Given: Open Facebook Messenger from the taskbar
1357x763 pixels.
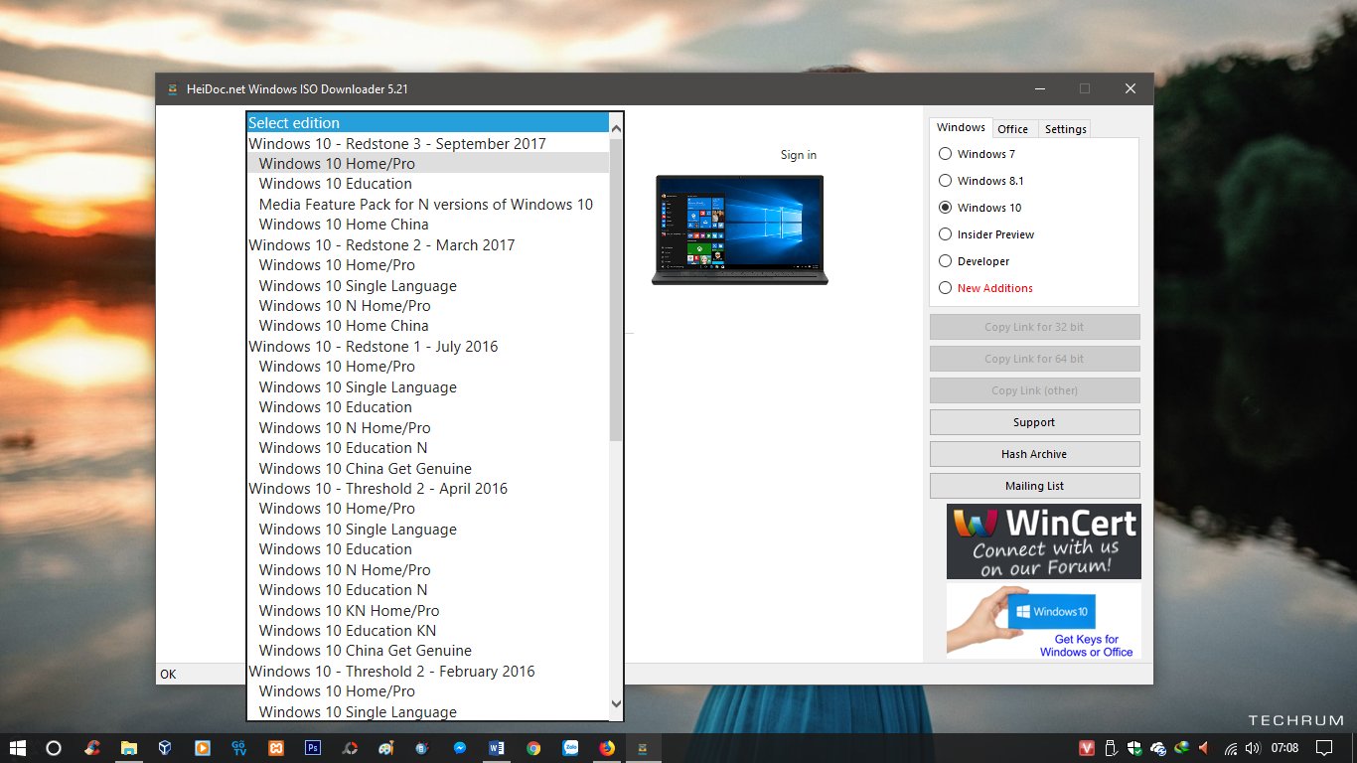Looking at the screenshot, I should point(460,748).
